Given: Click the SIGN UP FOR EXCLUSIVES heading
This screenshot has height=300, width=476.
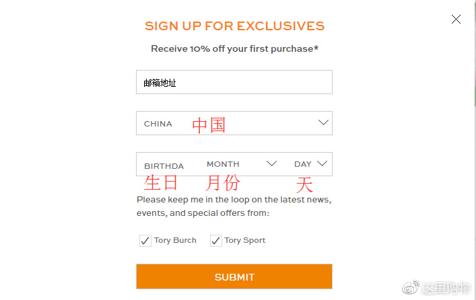Looking at the screenshot, I should tap(234, 26).
